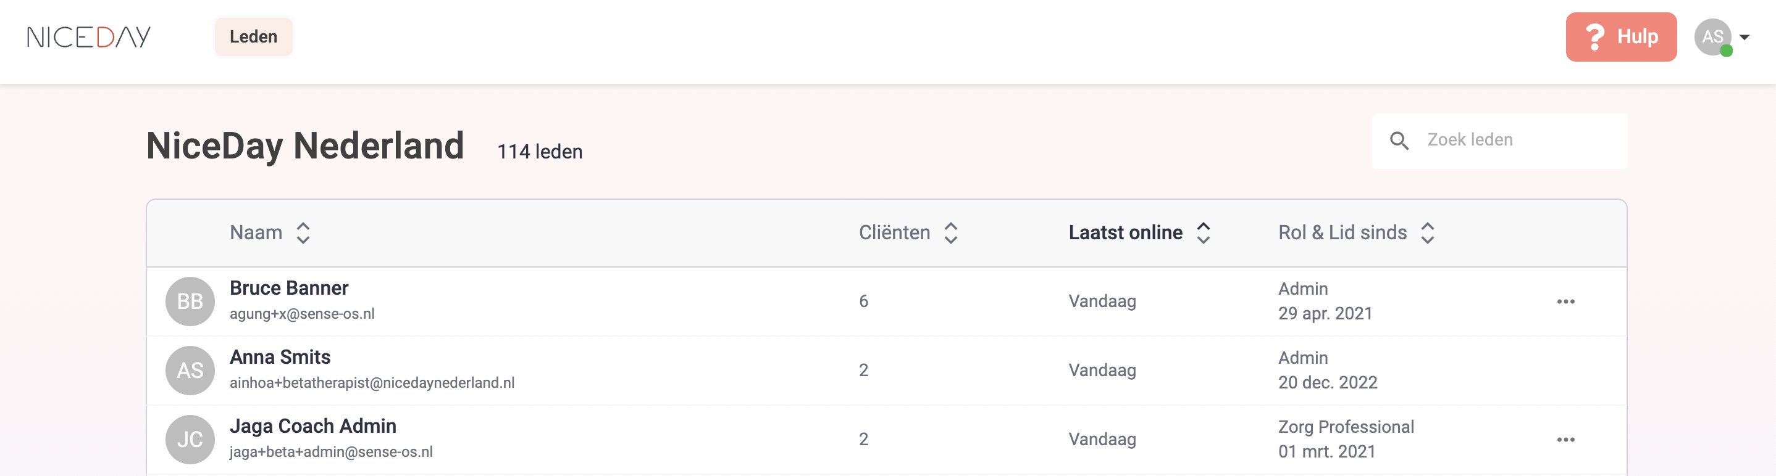Sort by Rol & Lid sinds arrows
This screenshot has height=476, width=1776.
pos(1427,233)
